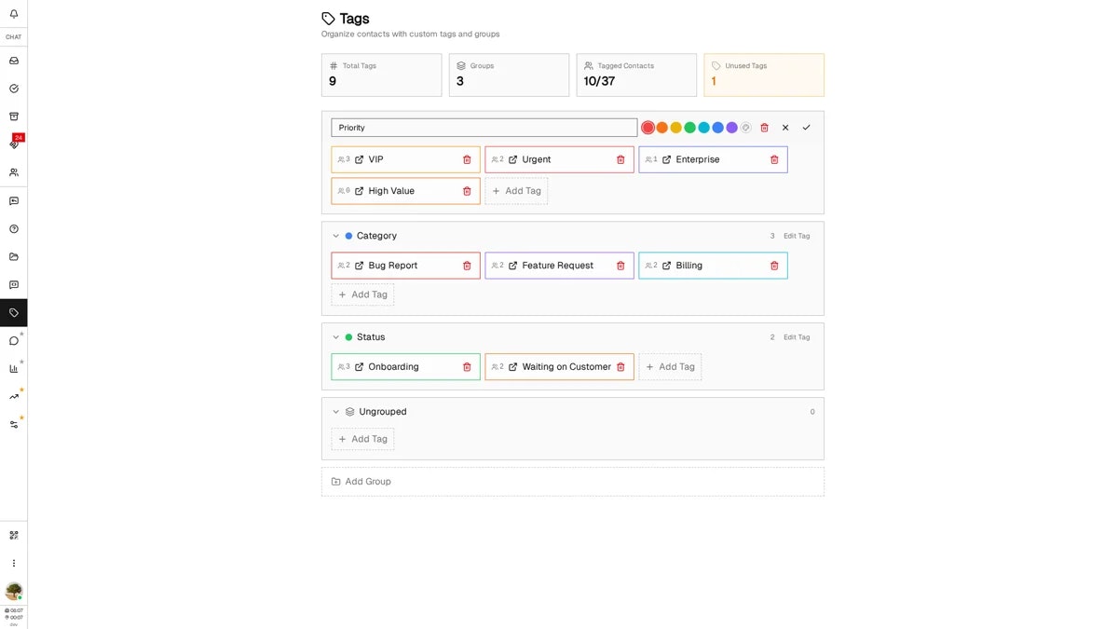The height and width of the screenshot is (629, 1118).
Task: Open the notifications bell icon
Action: click(13, 13)
